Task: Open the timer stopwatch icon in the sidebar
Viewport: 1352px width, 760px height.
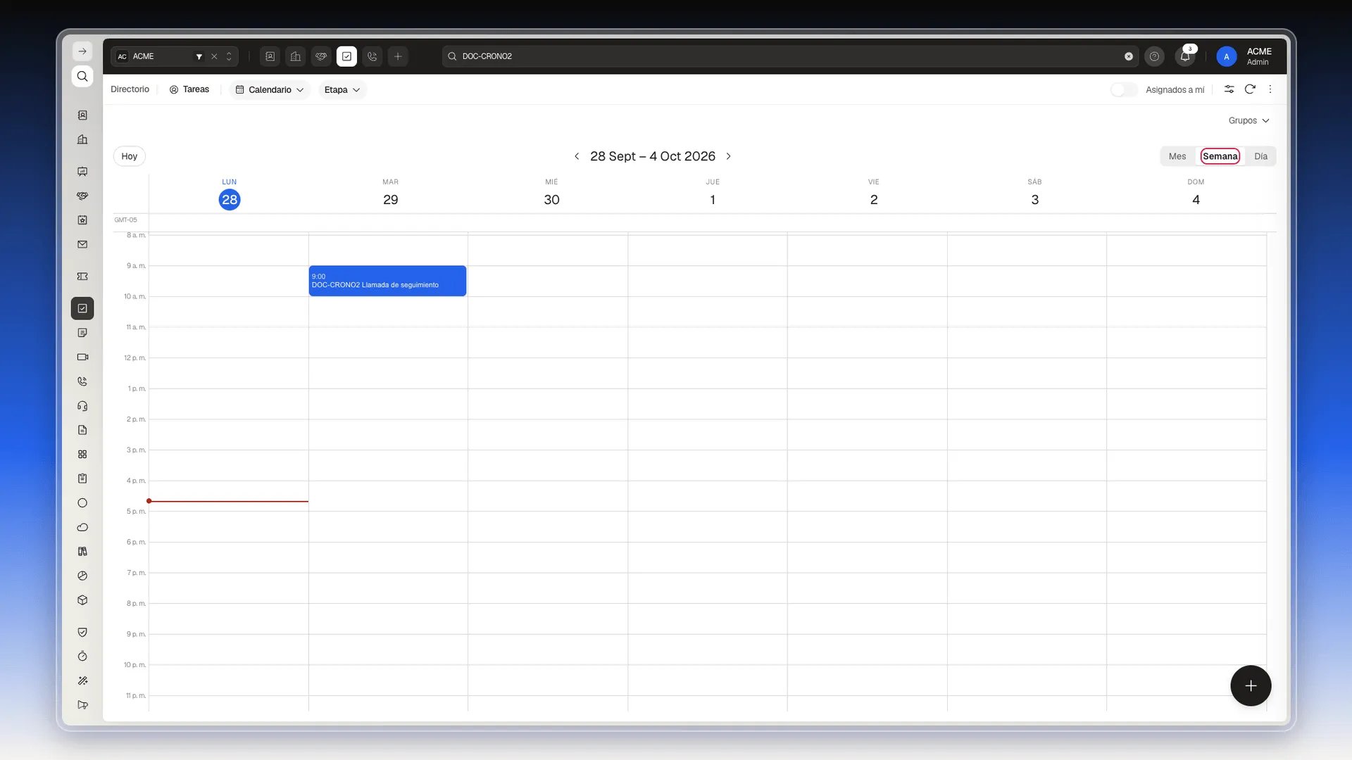Action: coord(82,656)
